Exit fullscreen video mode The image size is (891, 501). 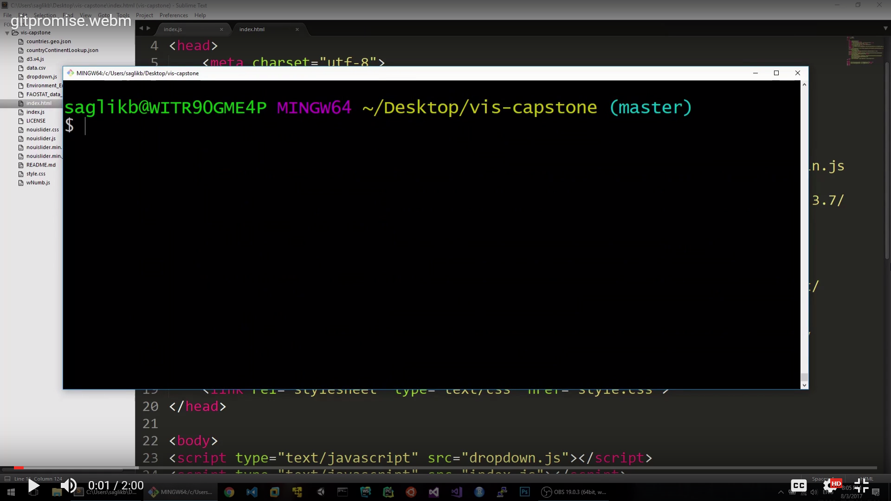(x=861, y=486)
